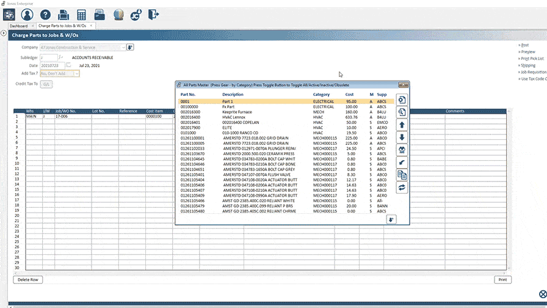This screenshot has height=308, width=547.
Task: Click the return arrow icon in popup
Action: click(402, 163)
